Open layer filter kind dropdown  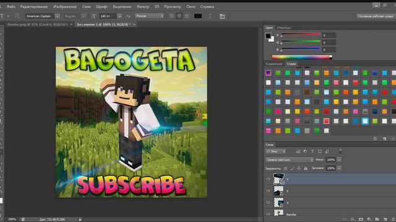coord(276,151)
